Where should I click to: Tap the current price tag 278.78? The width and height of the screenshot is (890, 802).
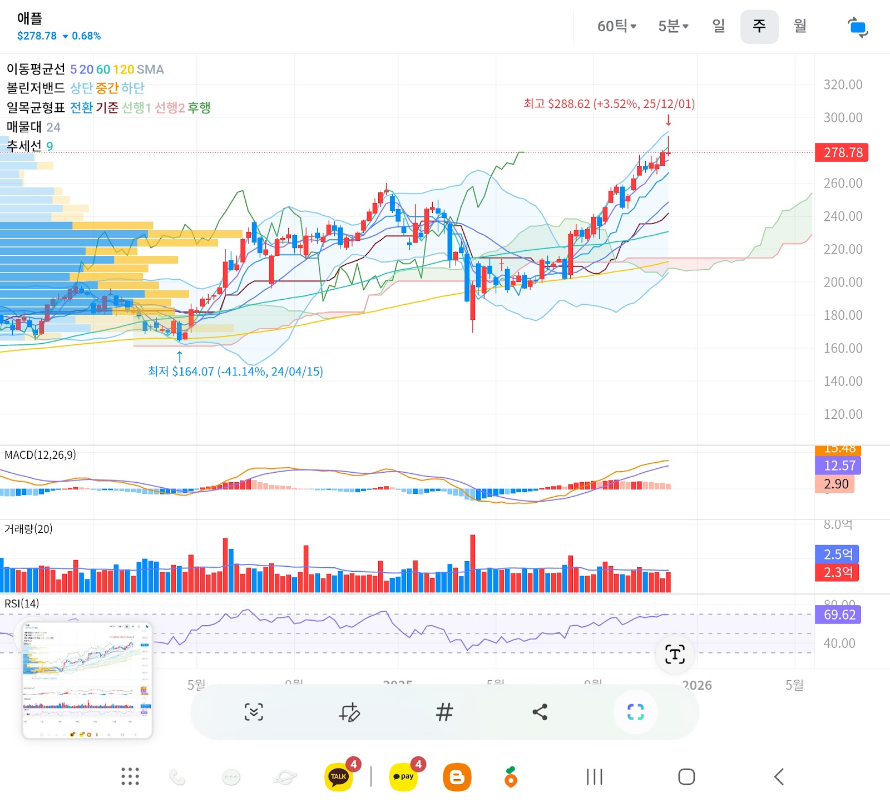[x=842, y=152]
